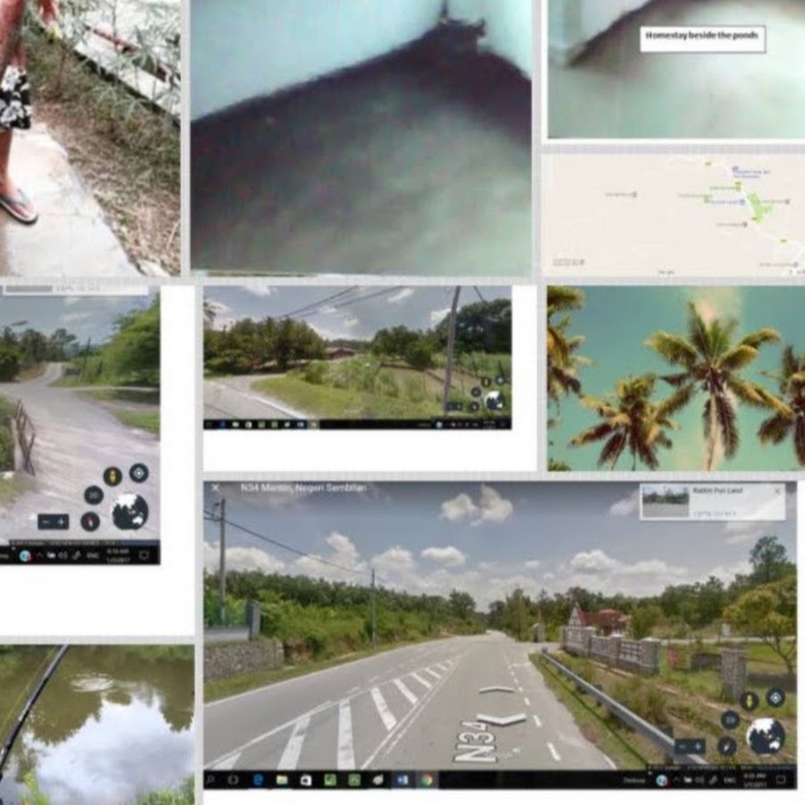Click the compass icon in the N34 street view

pos(727,744)
